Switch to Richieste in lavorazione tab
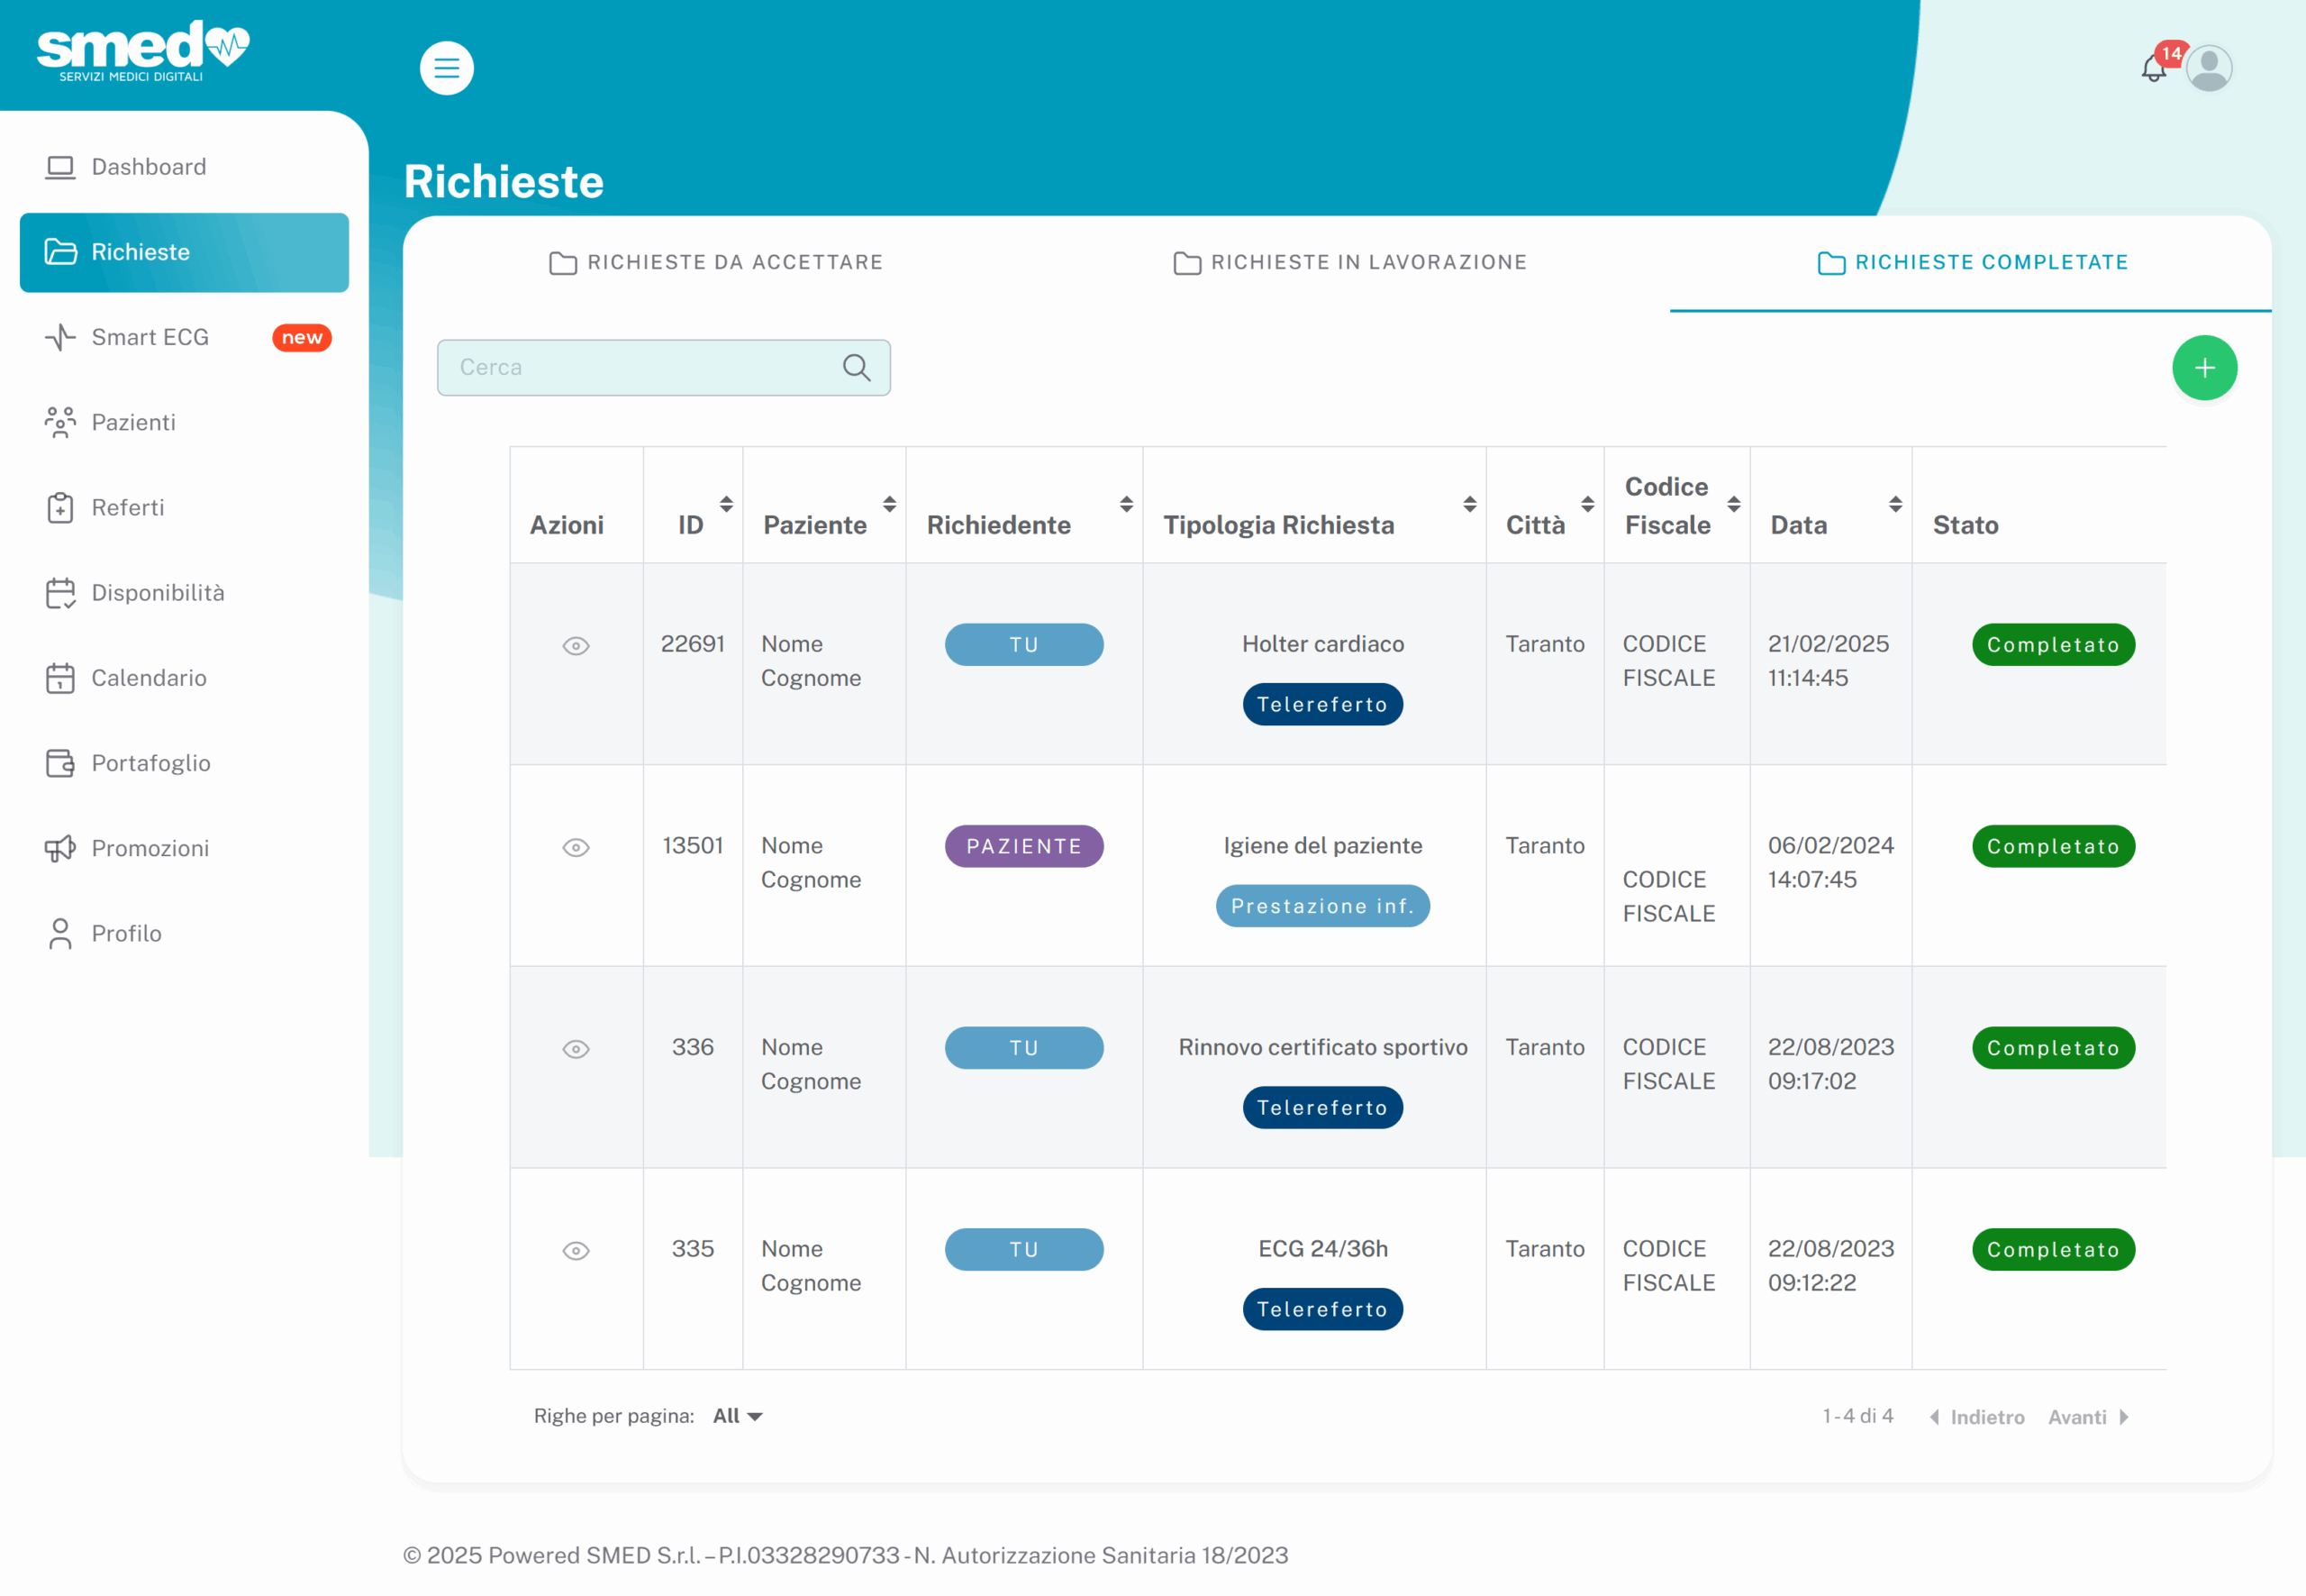 pos(1349,262)
